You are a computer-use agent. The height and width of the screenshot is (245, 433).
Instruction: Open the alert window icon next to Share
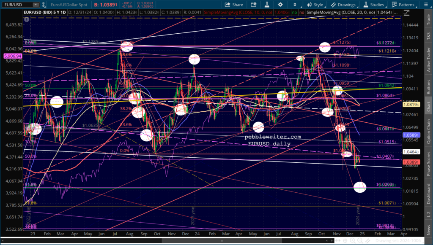point(253,5)
